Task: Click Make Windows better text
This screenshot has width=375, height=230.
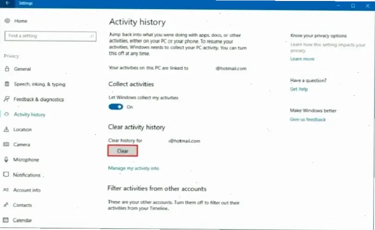Action: point(313,110)
